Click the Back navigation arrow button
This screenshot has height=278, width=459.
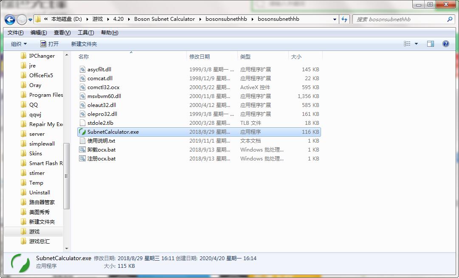coord(10,20)
